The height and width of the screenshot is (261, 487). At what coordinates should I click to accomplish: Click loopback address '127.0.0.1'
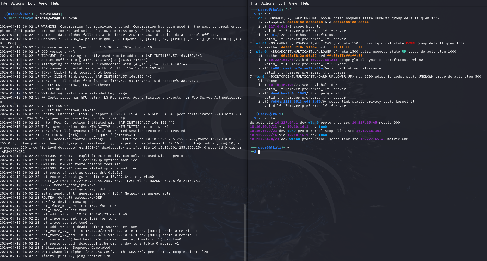pyautogui.click(x=278, y=27)
